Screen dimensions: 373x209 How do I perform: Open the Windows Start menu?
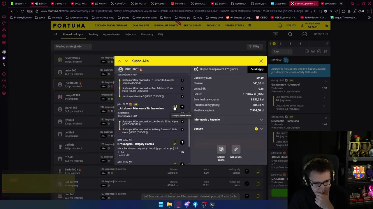(x=161, y=204)
